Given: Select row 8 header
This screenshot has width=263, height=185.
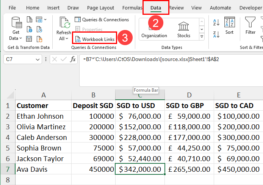Looking at the screenshot, I should [x=8, y=180].
